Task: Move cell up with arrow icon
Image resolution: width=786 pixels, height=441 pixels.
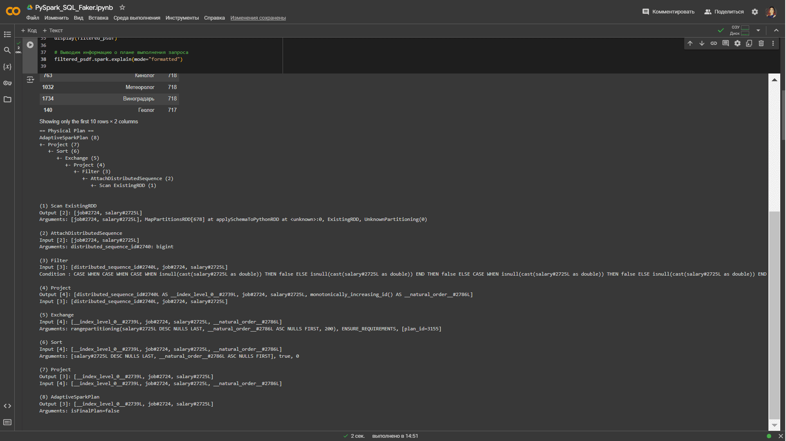Action: coord(690,43)
